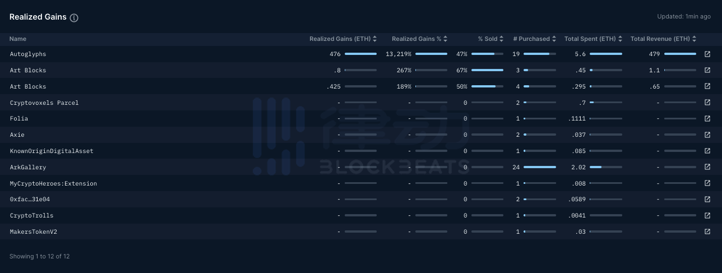Open external link for MyCryptoHeroes:Extension row
The image size is (722, 273).
[x=707, y=183]
